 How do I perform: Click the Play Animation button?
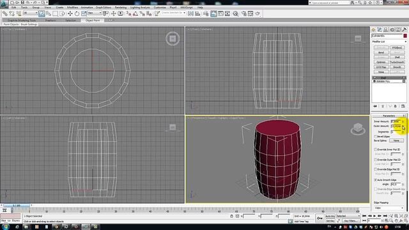pos(374,216)
